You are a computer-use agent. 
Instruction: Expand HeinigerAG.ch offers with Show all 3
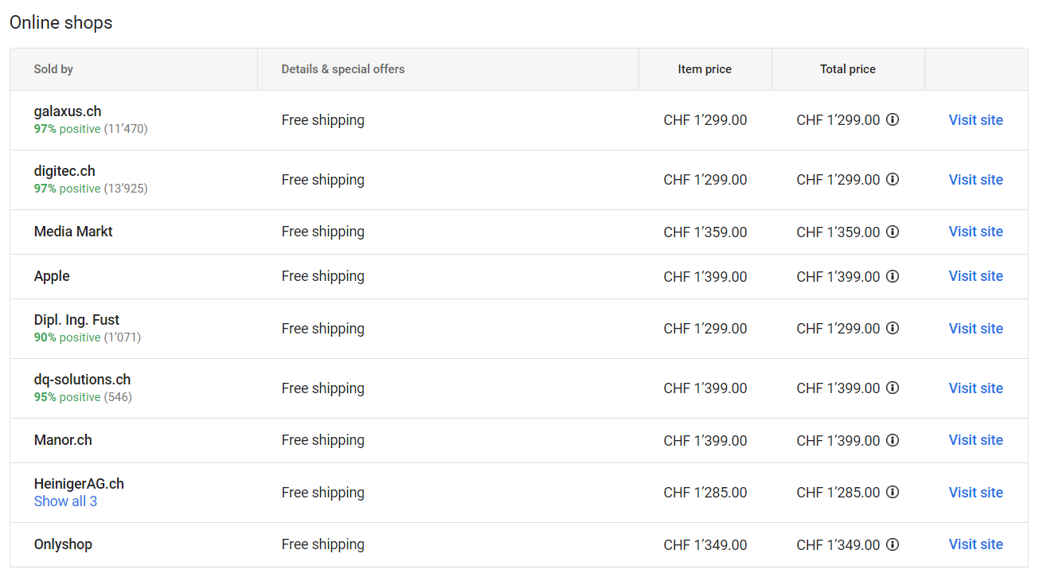click(65, 501)
